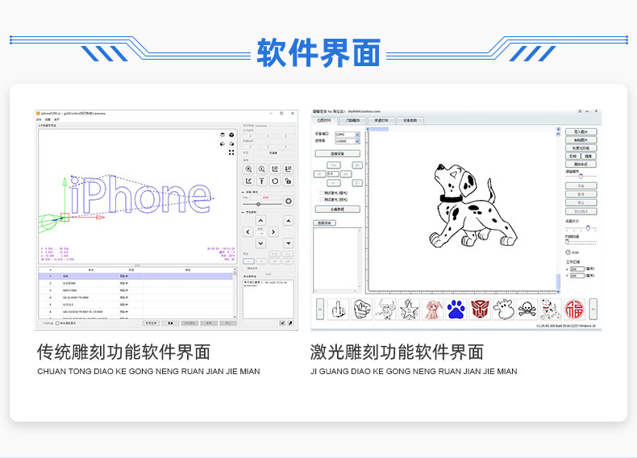Jog X right with the right chevron arrow
Screen dimensions: 637x458
coord(273,232)
